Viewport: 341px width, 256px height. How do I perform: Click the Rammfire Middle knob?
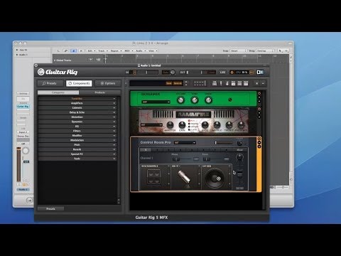tap(217, 124)
